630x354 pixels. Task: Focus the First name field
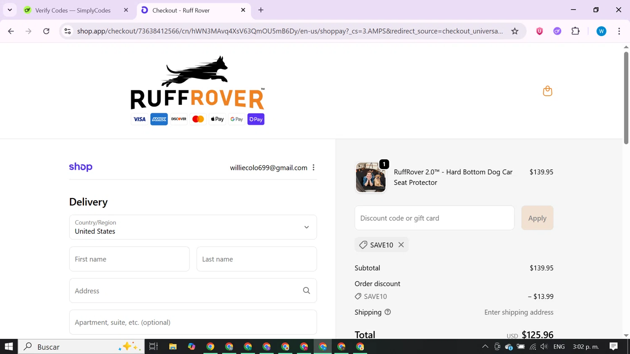tap(129, 259)
